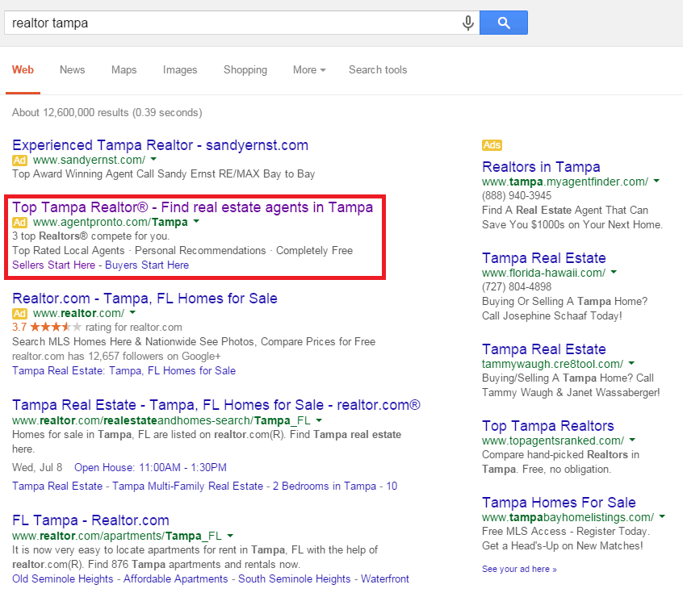
Task: Open the Maps search tab
Action: coord(124,70)
